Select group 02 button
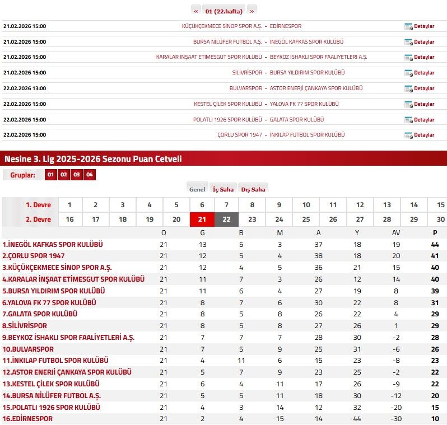447x425 pixels. coord(64,175)
